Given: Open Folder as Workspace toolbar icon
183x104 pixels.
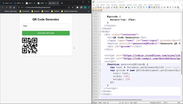Looking at the screenshot, I should pyautogui.click(x=162, y=7).
